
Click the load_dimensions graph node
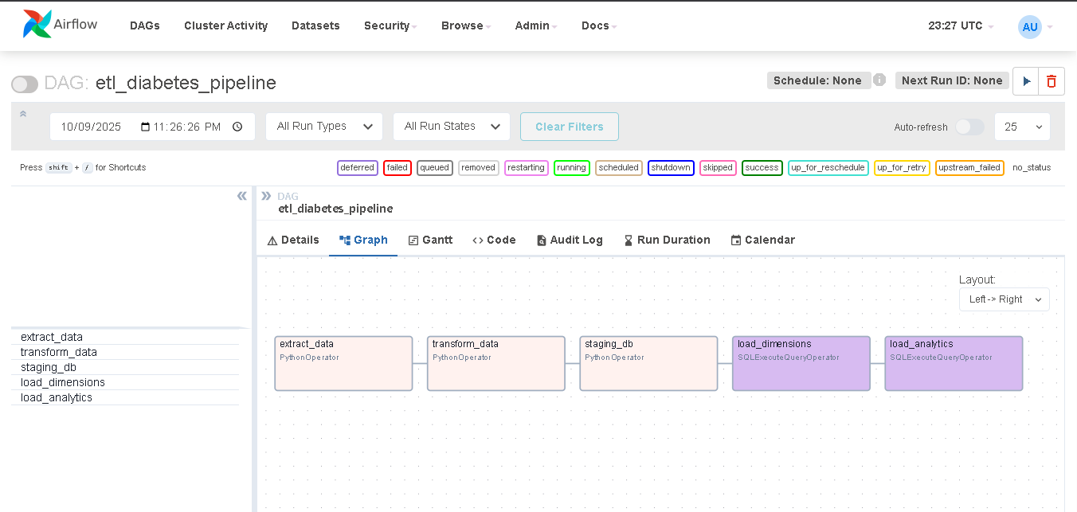[801, 363]
